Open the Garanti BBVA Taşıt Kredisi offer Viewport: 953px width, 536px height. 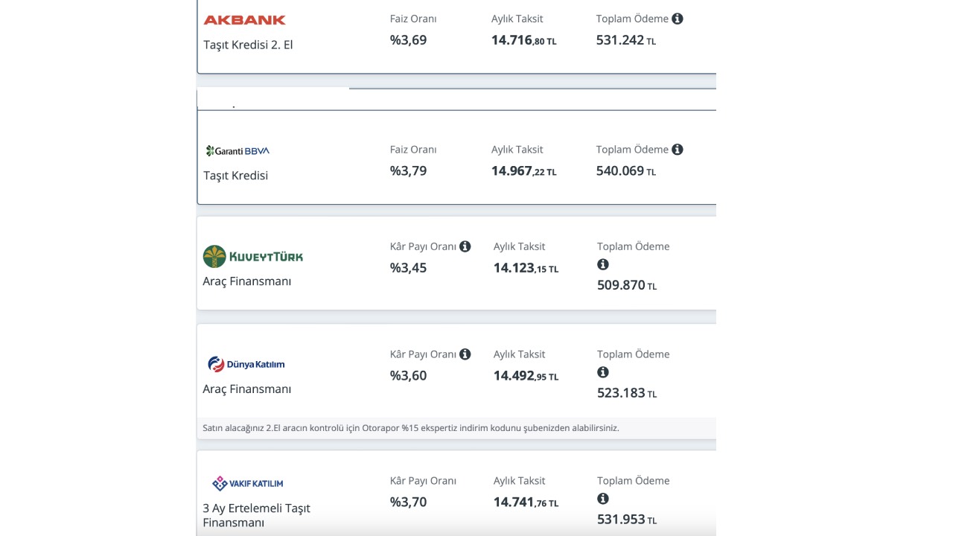pos(235,176)
